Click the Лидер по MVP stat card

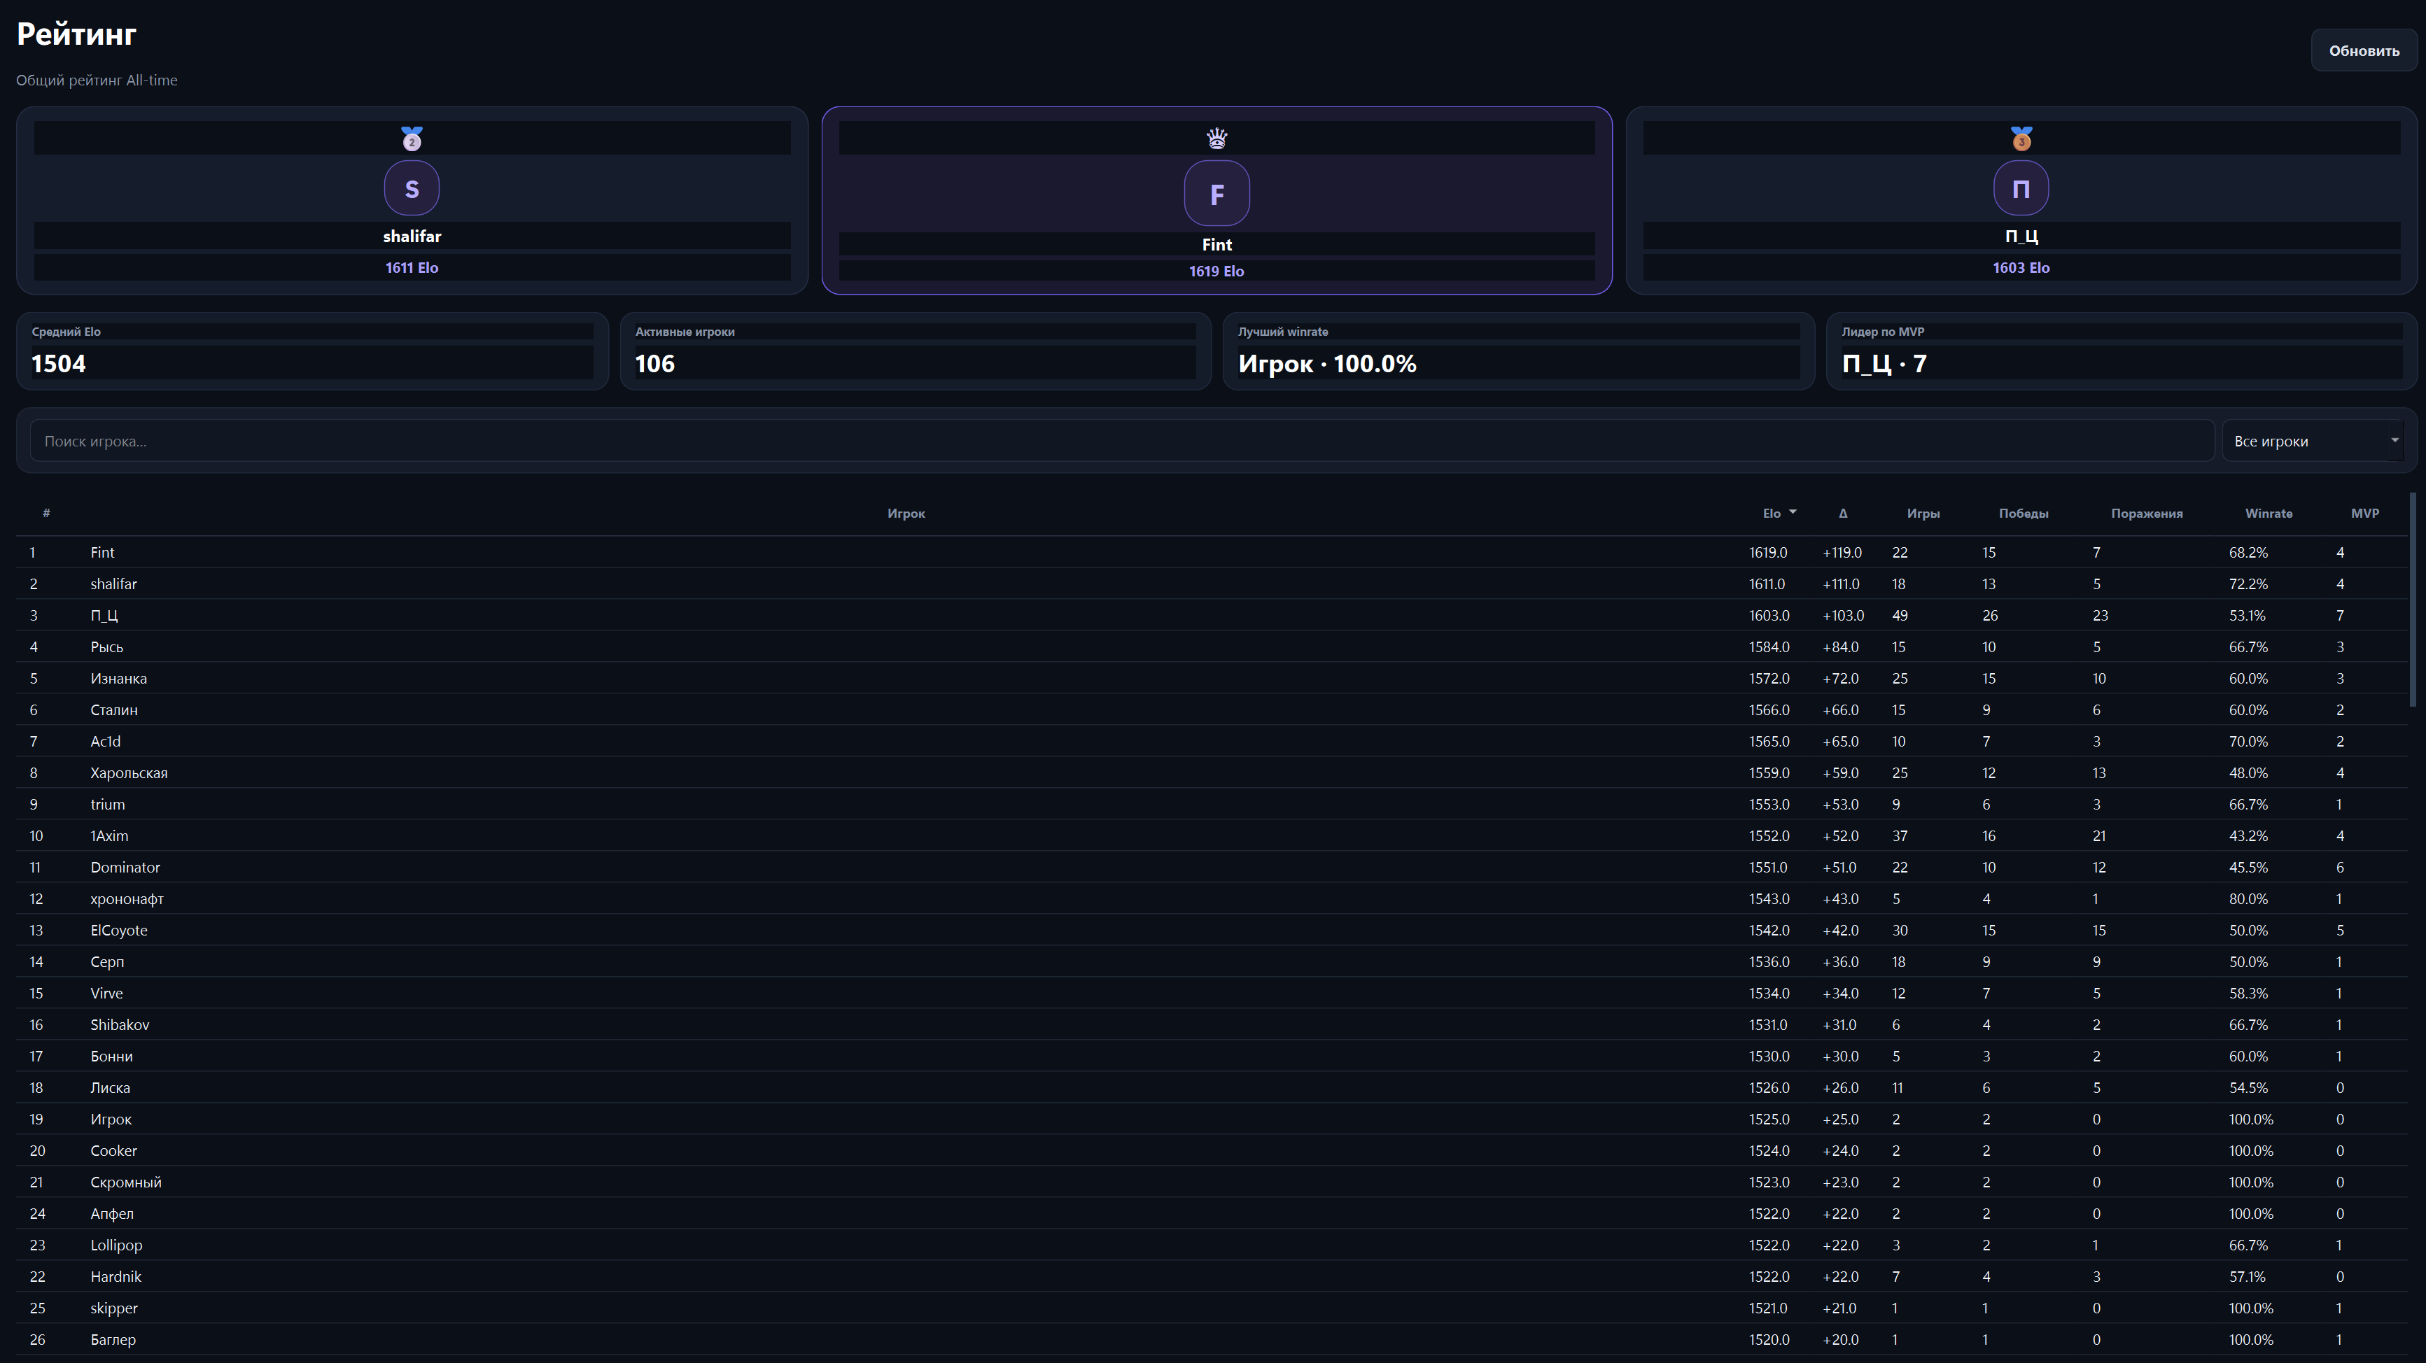(x=2122, y=351)
